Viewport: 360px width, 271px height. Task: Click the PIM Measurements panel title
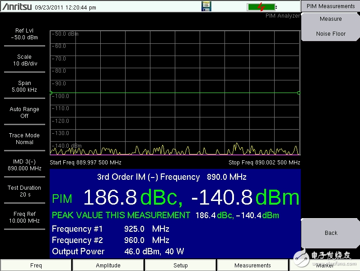click(x=331, y=6)
